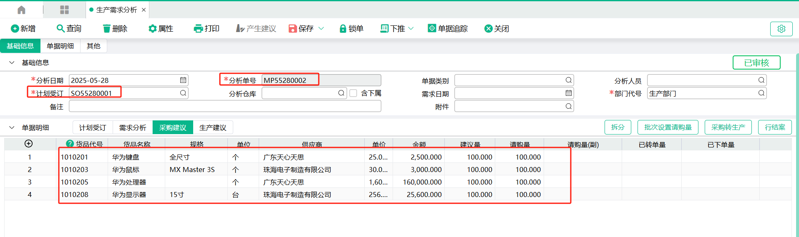Click the 删除 trash tool
The image size is (799, 237).
click(x=115, y=28)
